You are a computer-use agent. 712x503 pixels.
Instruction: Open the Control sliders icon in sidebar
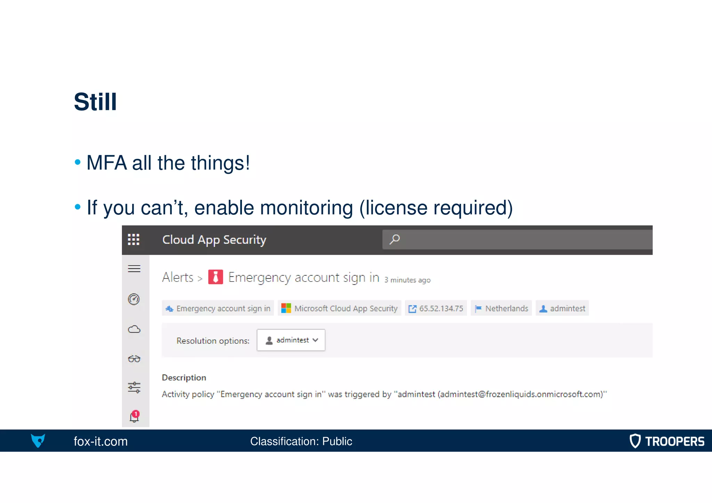(x=134, y=387)
